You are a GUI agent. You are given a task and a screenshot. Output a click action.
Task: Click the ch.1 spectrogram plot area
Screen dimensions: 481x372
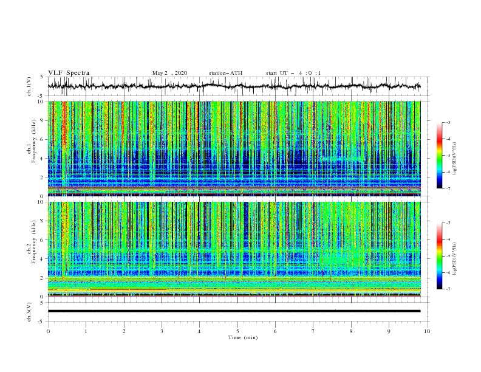234,148
